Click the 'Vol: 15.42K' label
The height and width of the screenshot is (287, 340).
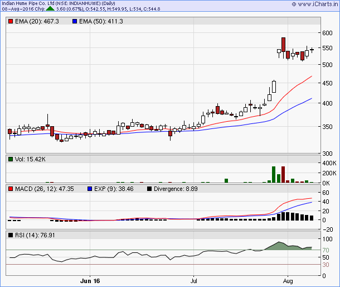30,159
